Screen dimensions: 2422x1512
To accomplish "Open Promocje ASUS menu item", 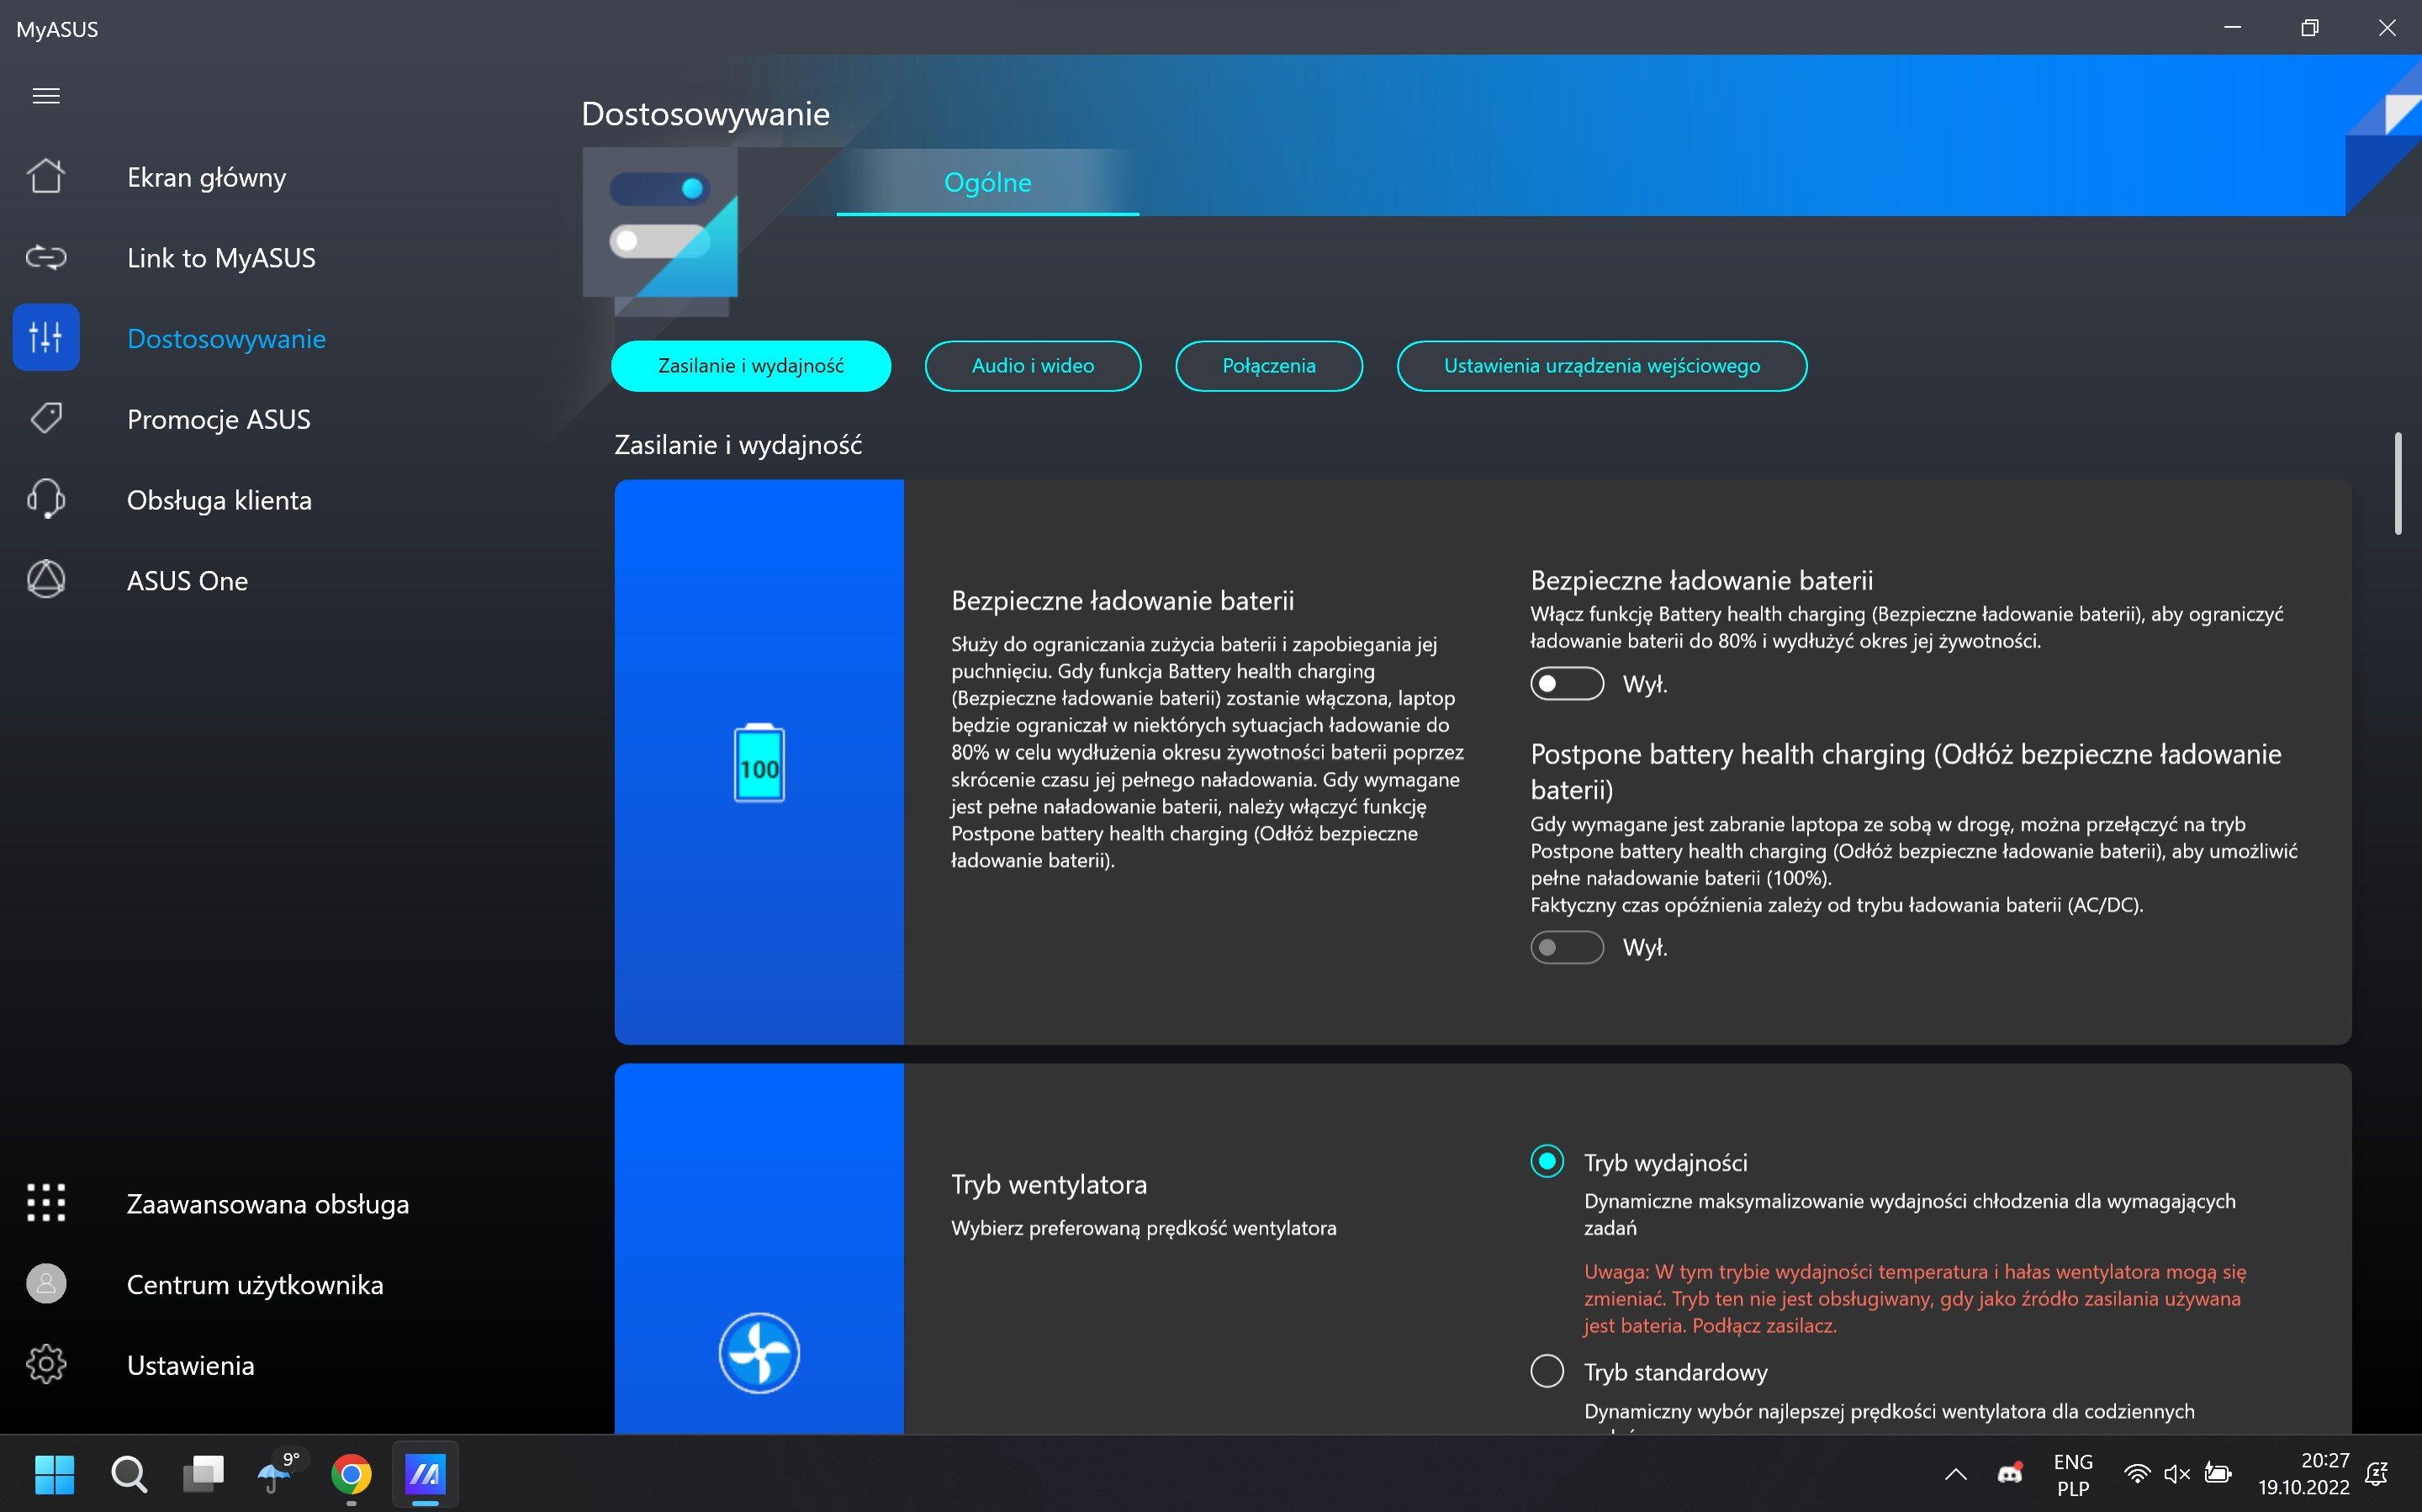I will click(219, 419).
